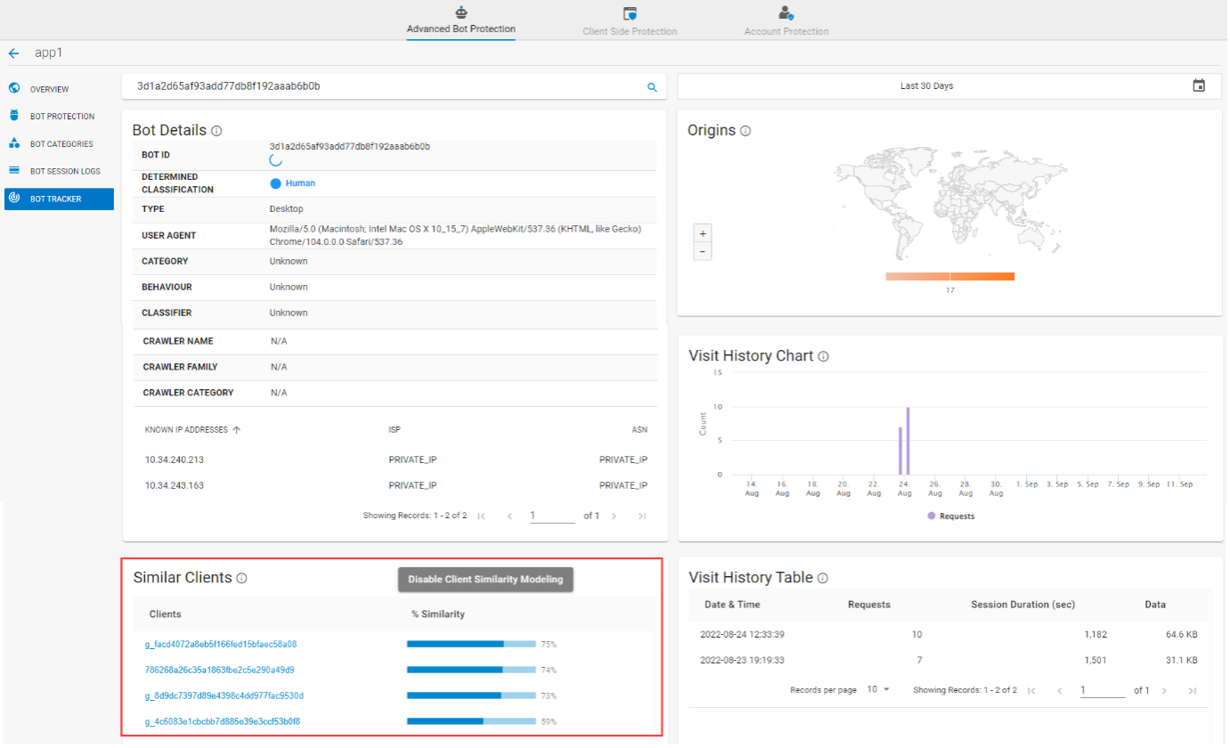This screenshot has width=1230, height=748.
Task: Zoom in on the Origins map
Action: coord(703,233)
